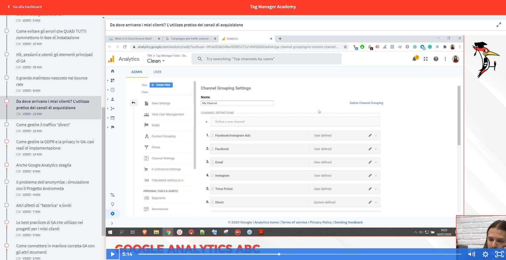Open Realtime clock icon in Analytics sidebar
This screenshot has width=506, height=260.
coord(112,90)
